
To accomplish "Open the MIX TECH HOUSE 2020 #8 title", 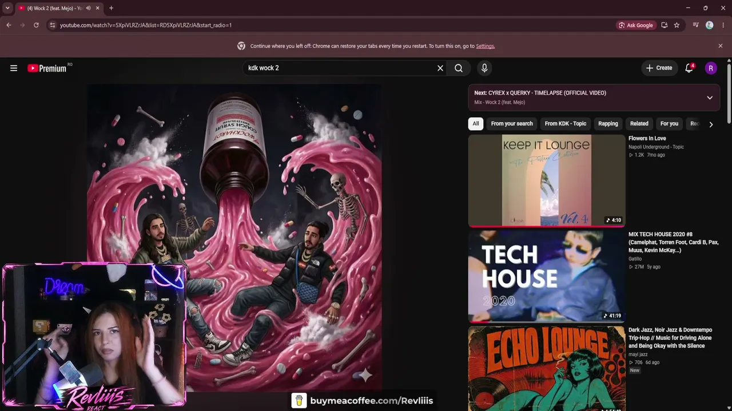I will tap(674, 242).
